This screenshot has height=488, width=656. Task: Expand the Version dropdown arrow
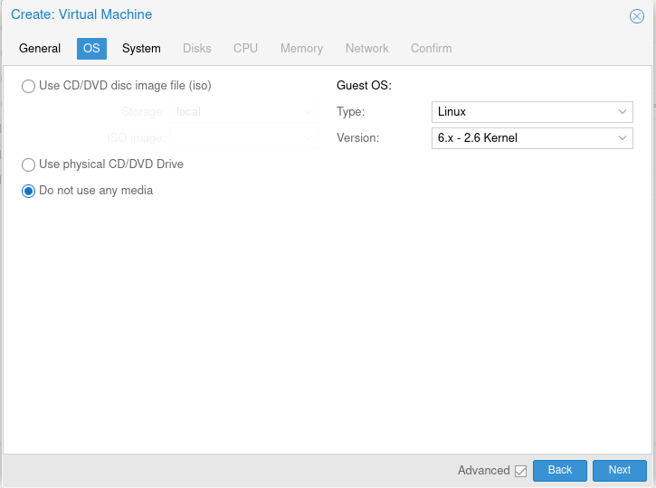click(623, 138)
